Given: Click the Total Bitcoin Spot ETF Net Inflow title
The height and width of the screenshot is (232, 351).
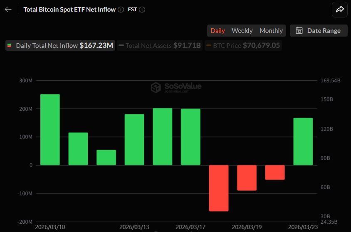Looking at the screenshot, I should tap(69, 10).
